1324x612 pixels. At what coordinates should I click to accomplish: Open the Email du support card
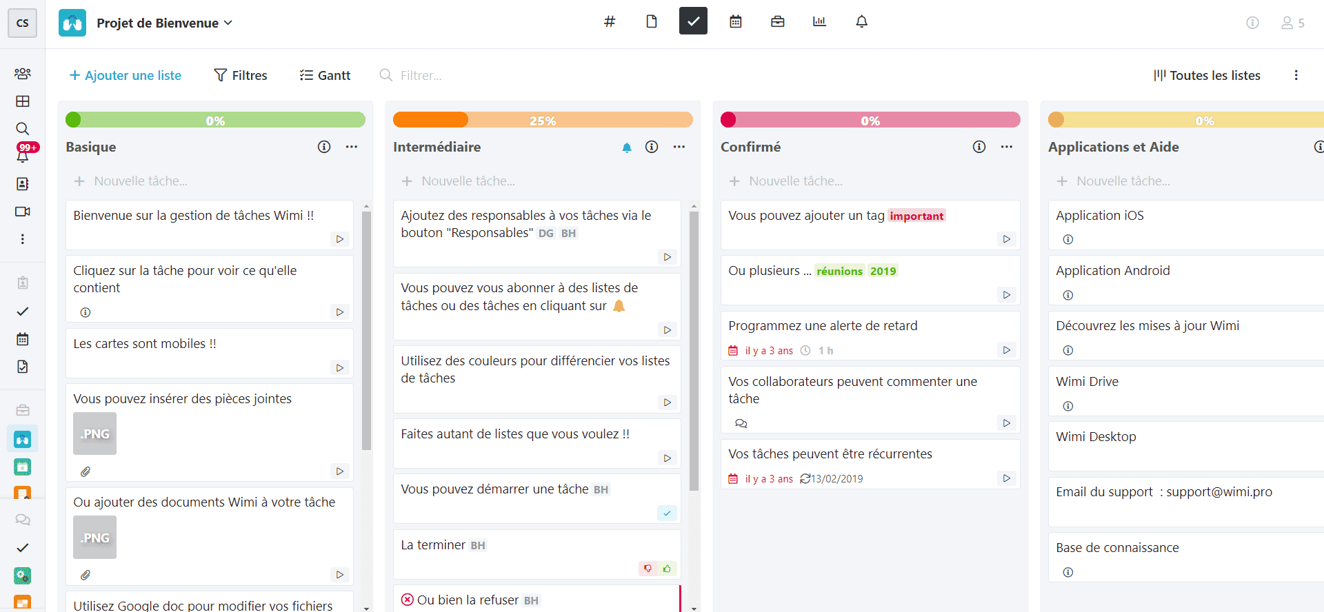point(1186,502)
